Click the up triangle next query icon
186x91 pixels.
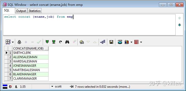[x=95, y=42]
